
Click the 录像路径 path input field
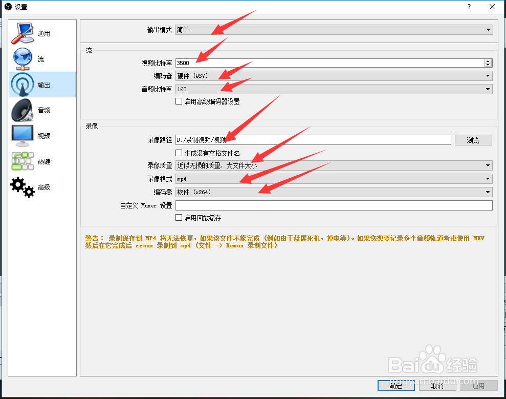[313, 140]
